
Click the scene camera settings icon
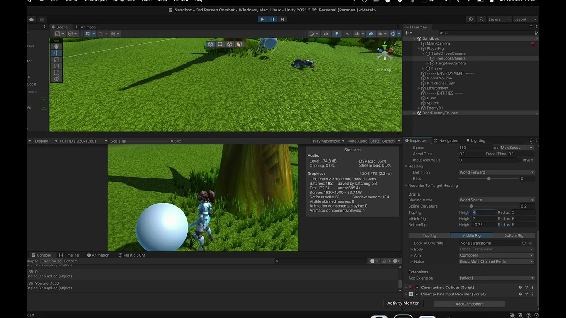tap(381, 34)
